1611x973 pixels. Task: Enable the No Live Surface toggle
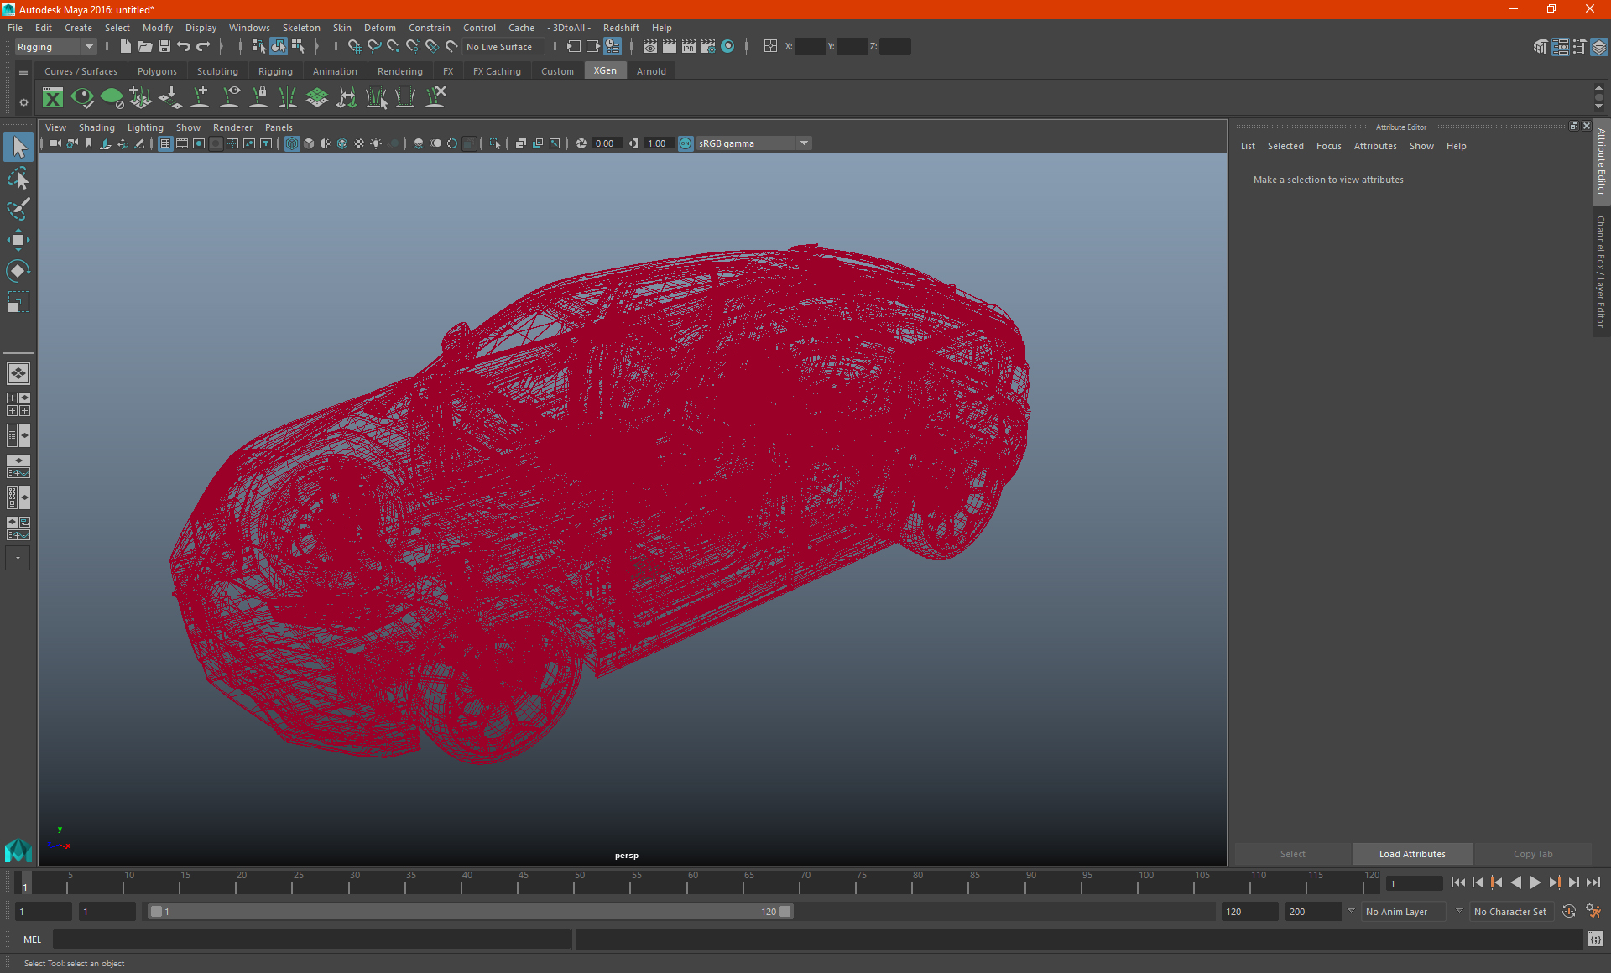click(499, 46)
